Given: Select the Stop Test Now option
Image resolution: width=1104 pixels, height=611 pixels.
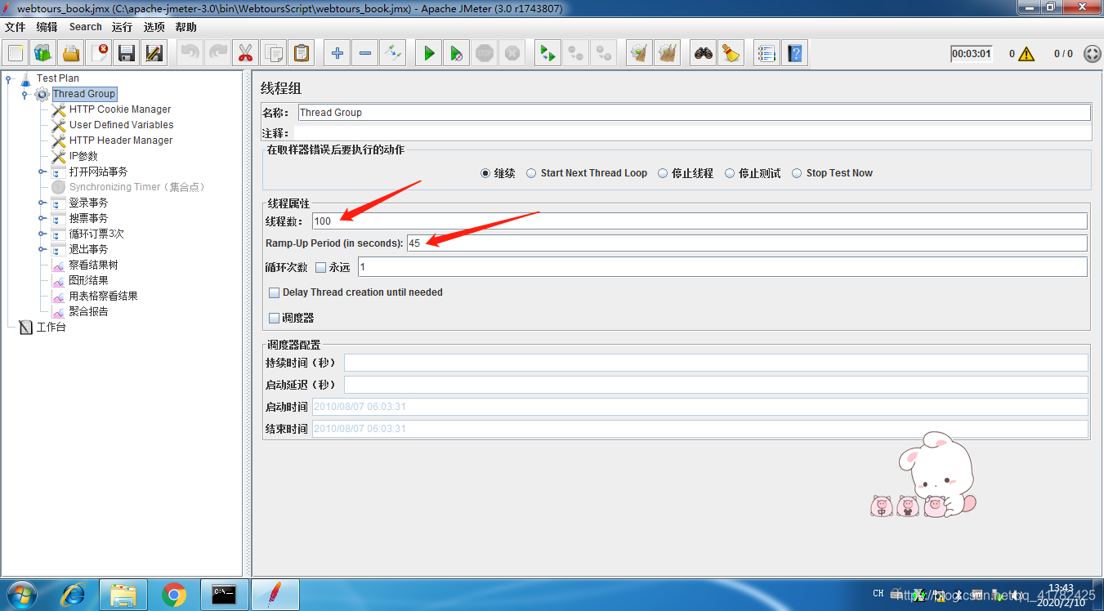Looking at the screenshot, I should (797, 173).
